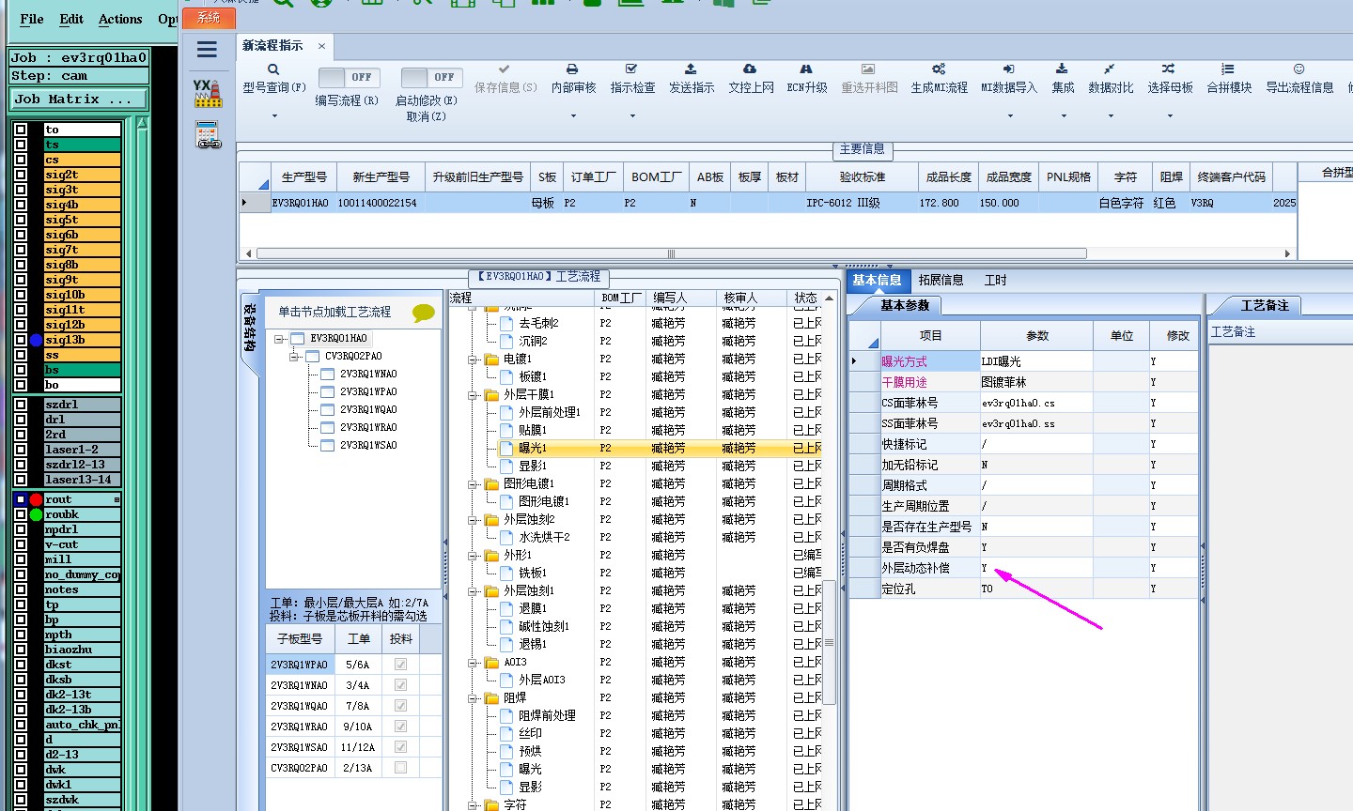The height and width of the screenshot is (811, 1353).
Task: Open the File menu
Action: (32, 19)
